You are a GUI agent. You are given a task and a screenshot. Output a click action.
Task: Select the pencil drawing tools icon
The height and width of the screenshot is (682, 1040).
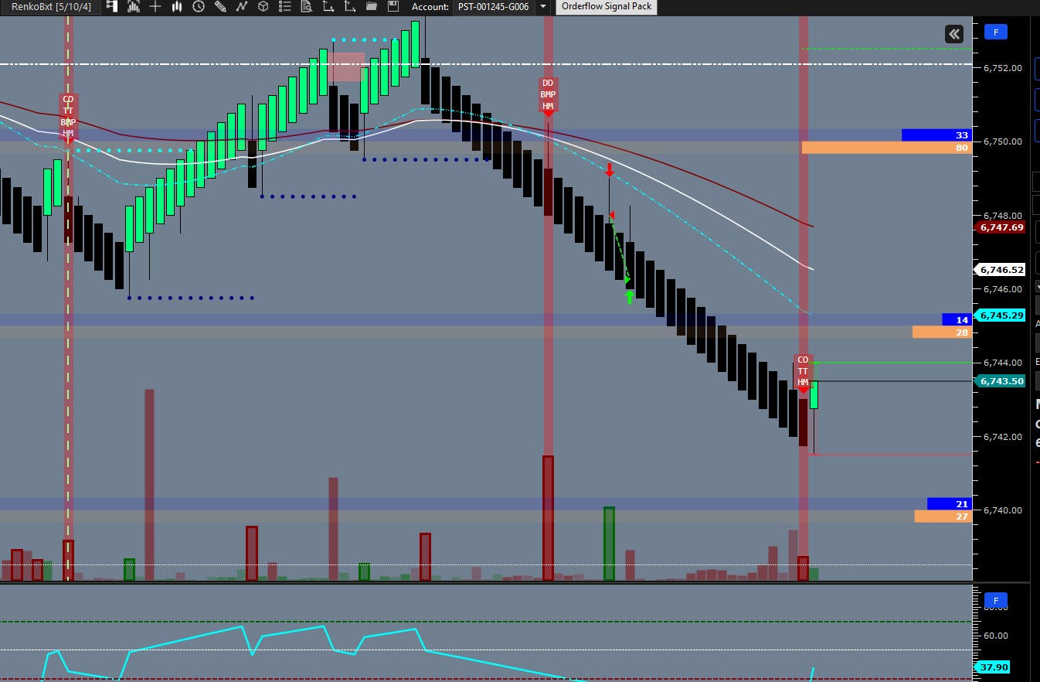point(220,6)
